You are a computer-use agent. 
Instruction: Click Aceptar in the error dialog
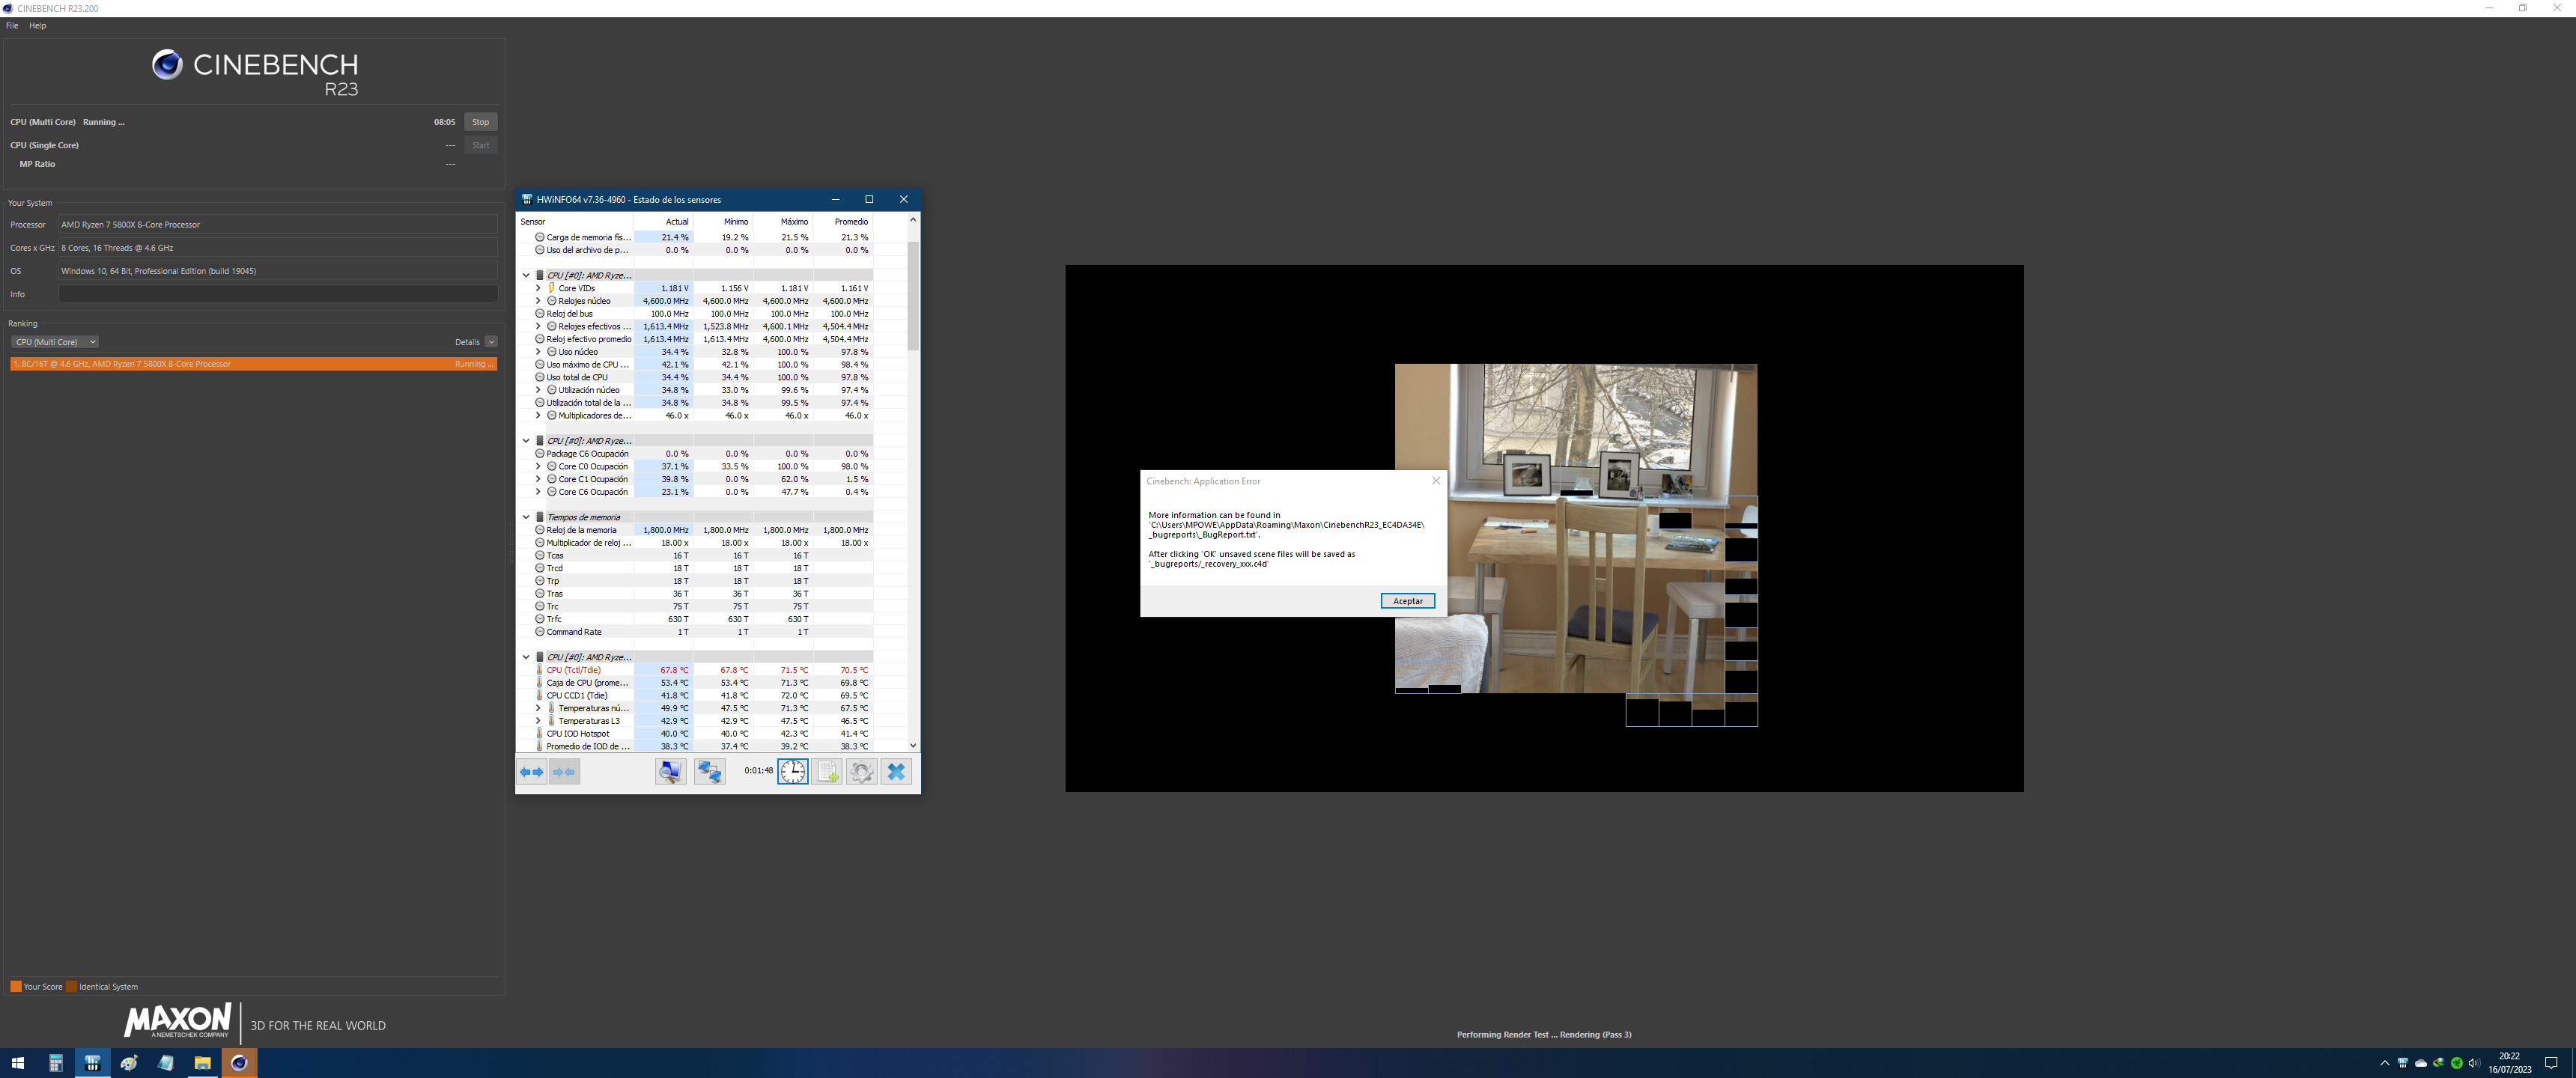pos(1408,601)
